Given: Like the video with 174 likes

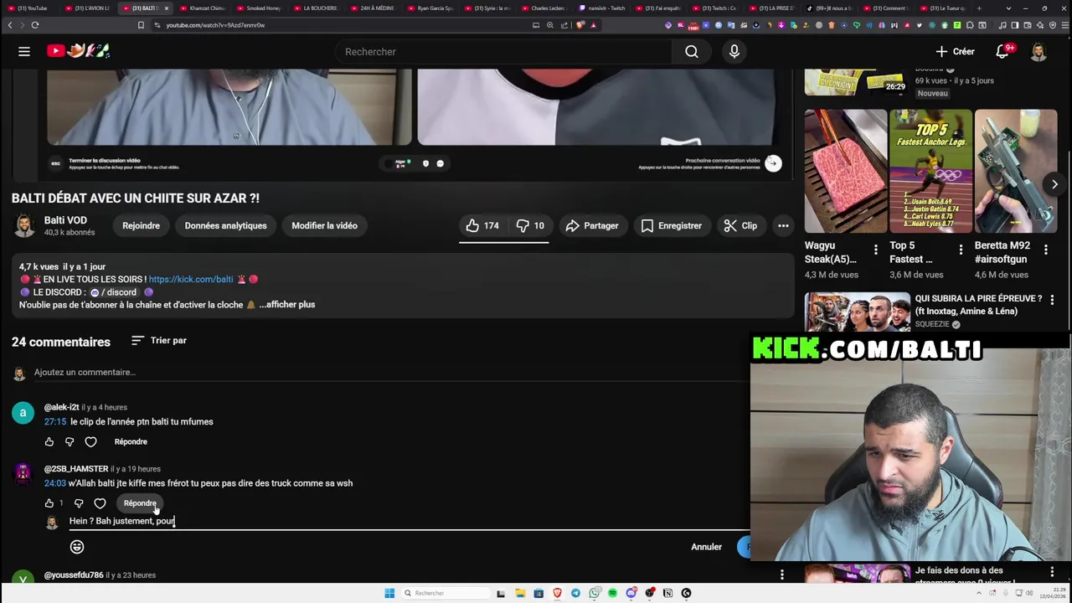Looking at the screenshot, I should (482, 225).
